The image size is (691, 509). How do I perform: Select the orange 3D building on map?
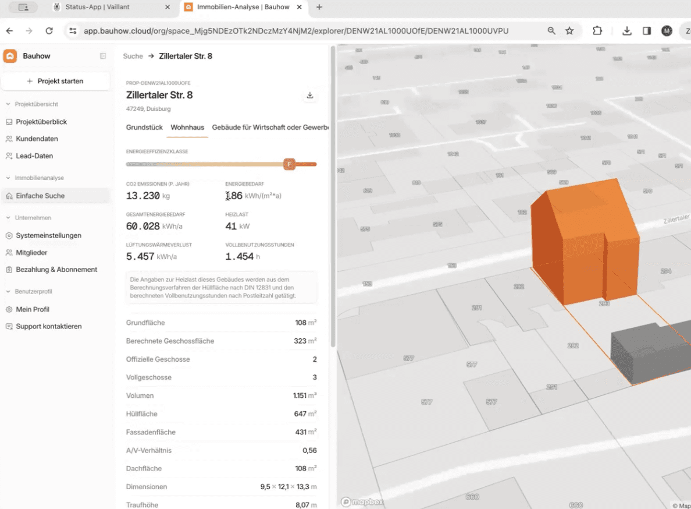[x=585, y=241]
